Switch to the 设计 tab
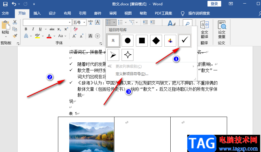261x152 pixels. 52,13
